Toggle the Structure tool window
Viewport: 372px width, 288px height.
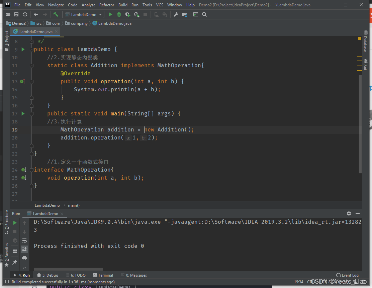[x=7, y=222]
